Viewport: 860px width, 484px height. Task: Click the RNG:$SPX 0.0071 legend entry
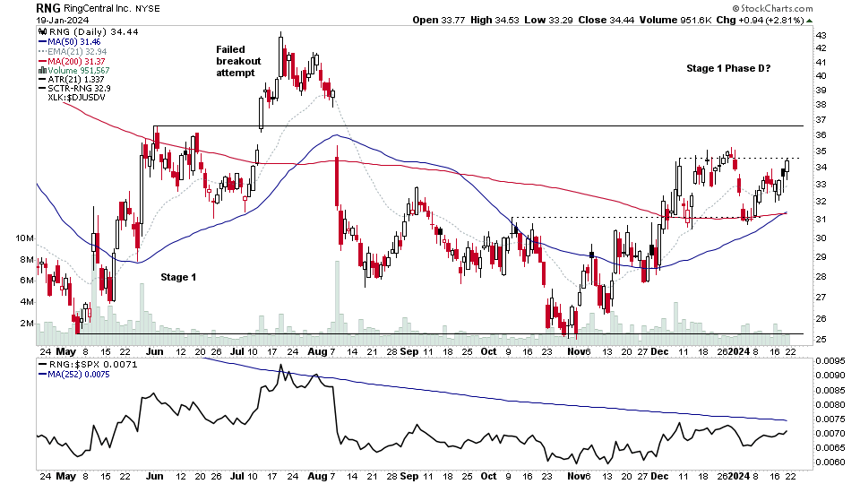(93, 365)
